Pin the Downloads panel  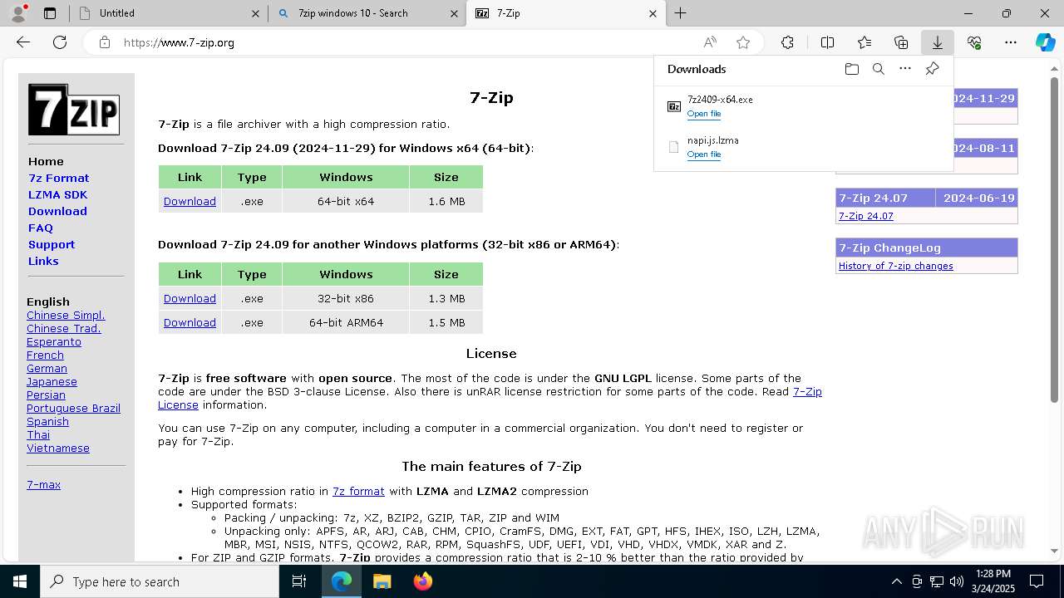(x=932, y=69)
